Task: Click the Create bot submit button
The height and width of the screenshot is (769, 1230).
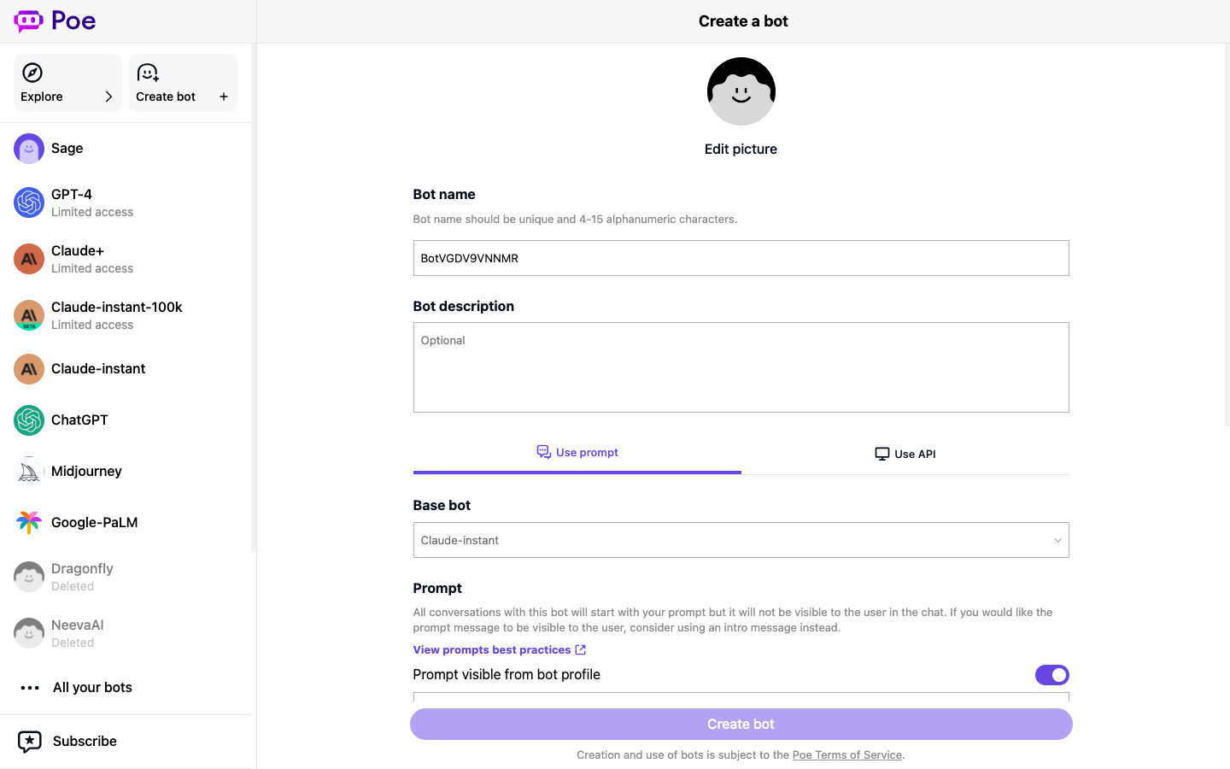Action: pyautogui.click(x=741, y=725)
